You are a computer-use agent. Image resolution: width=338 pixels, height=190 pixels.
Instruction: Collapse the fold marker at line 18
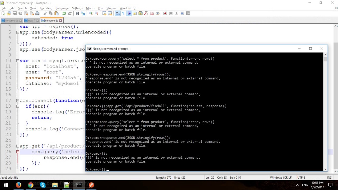coord(17,106)
